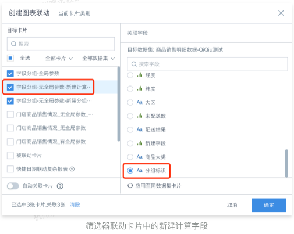This screenshot has height=234, width=294.
Task: Click the blue 确定 button
Action: pyautogui.click(x=269, y=205)
